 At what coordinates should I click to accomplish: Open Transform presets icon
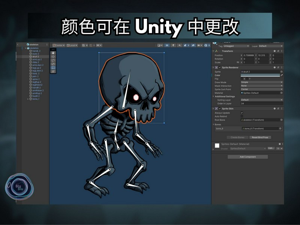(x=278, y=51)
